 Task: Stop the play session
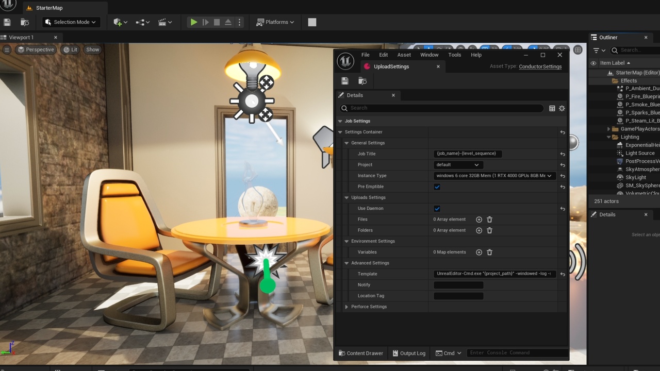(x=217, y=22)
